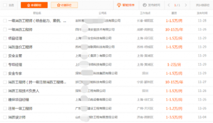Image resolution: width=213 pixels, height=123 pixels.
Task: Open the 专项经理 job posting
Action: click(x=15, y=65)
